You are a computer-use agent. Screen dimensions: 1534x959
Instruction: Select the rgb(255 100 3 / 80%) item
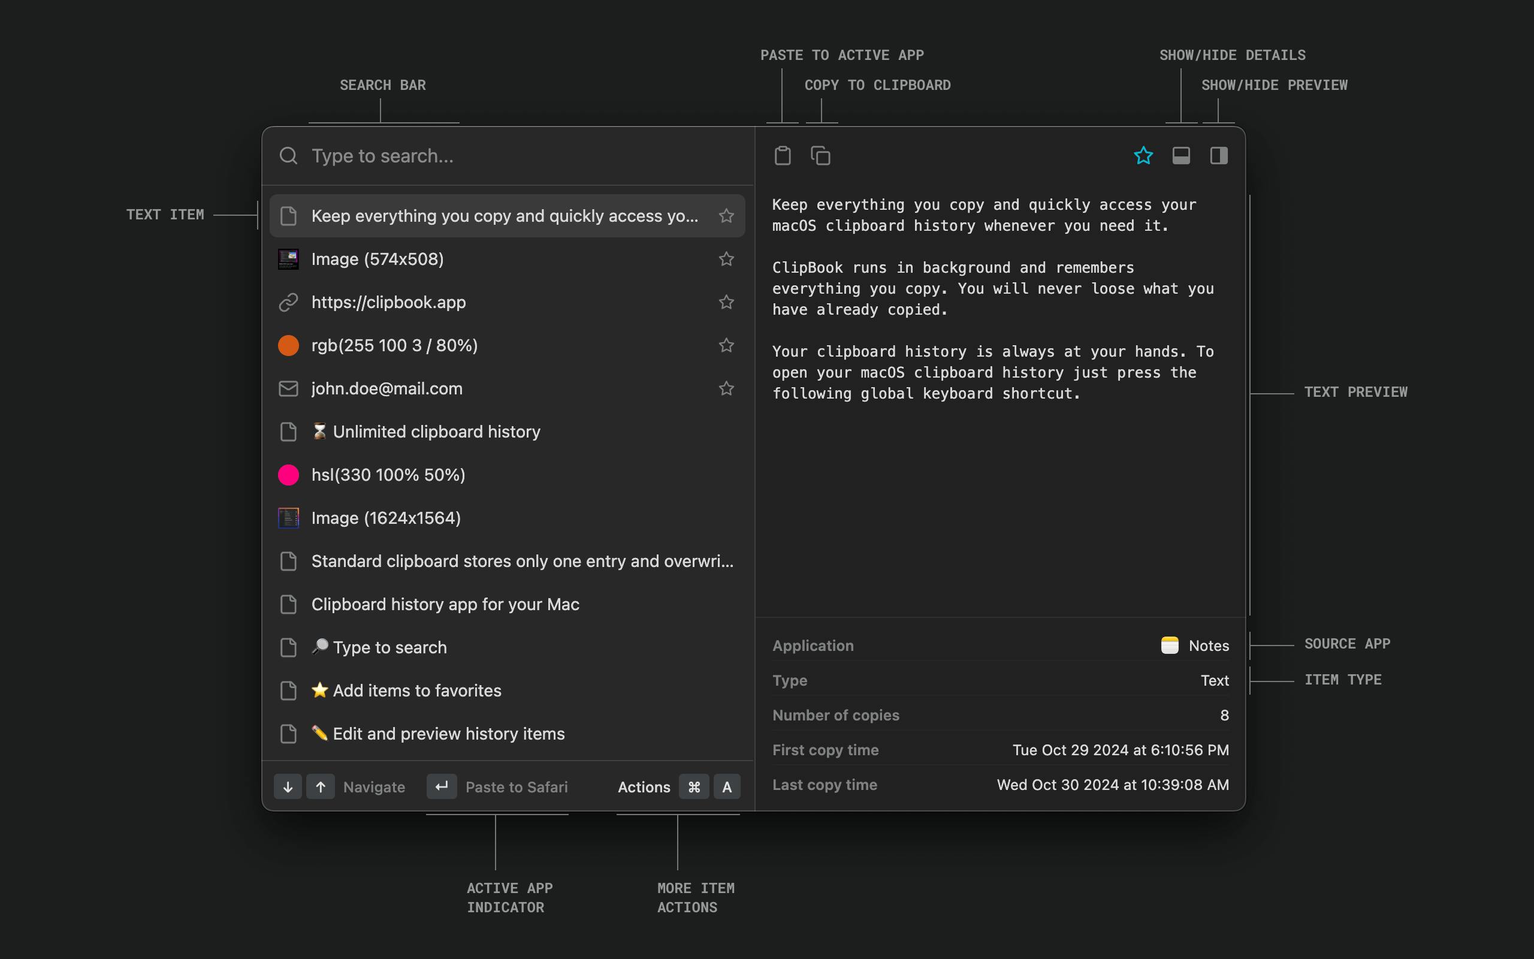[507, 345]
